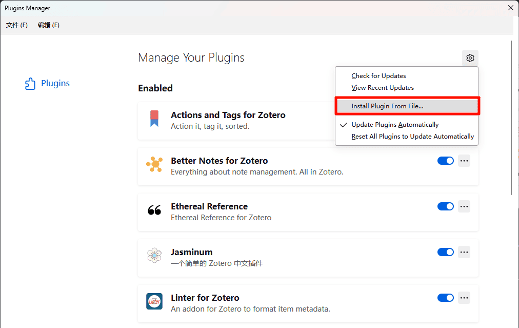Click the Ethereal Reference quote icon
Screen dimensions: 519x328
point(154,210)
